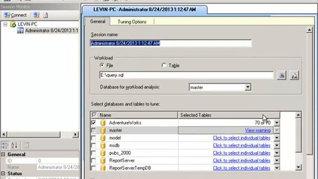Viewport: 318px width, 179px height.
Task: Check the pubs_2000 database checkbox
Action: 93,153
